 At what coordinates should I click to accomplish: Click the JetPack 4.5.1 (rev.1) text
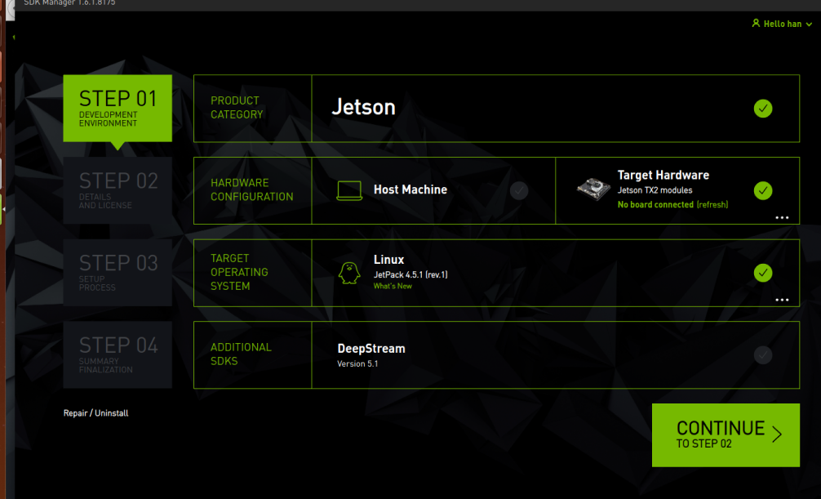coord(410,274)
